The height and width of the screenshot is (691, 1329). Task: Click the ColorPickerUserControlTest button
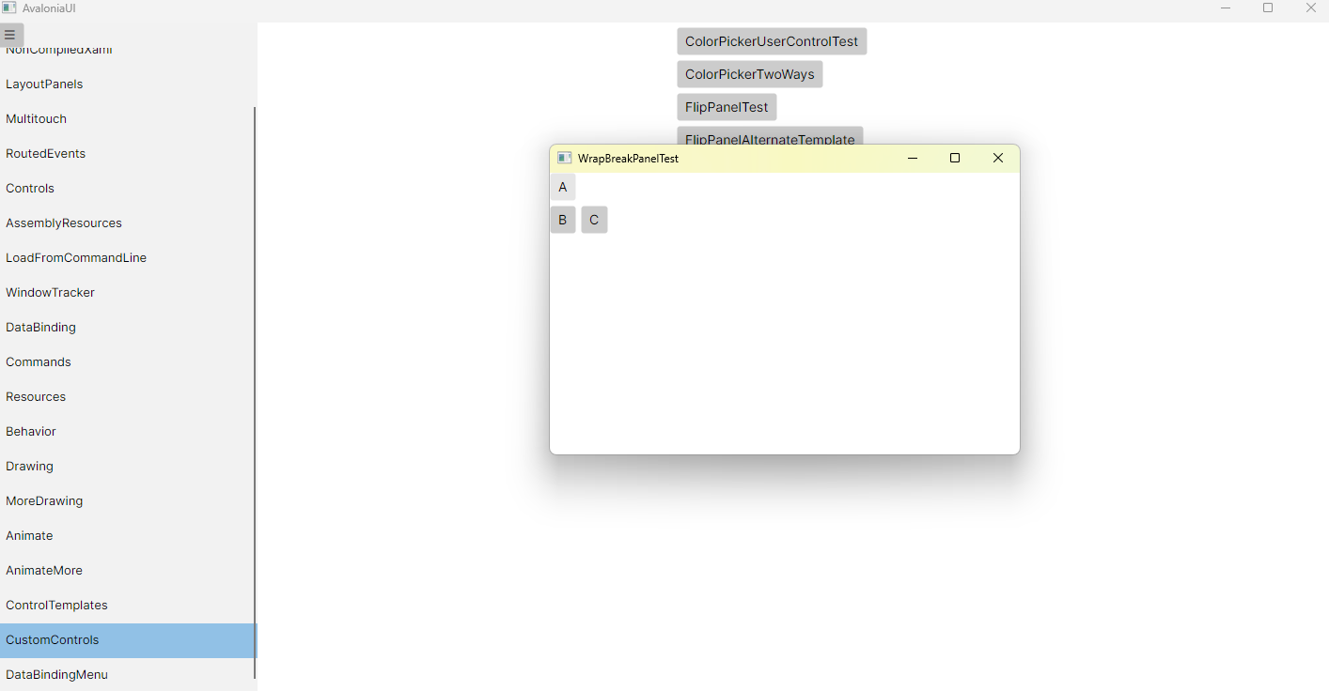point(771,41)
